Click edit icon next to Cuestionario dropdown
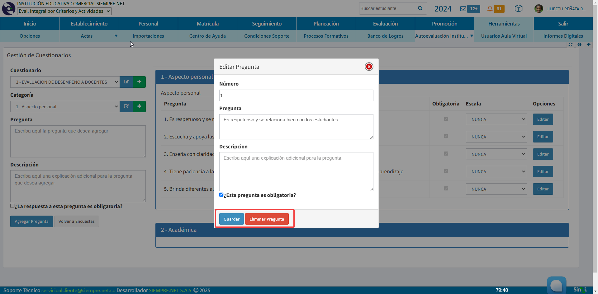This screenshot has height=294, width=598. pyautogui.click(x=126, y=82)
